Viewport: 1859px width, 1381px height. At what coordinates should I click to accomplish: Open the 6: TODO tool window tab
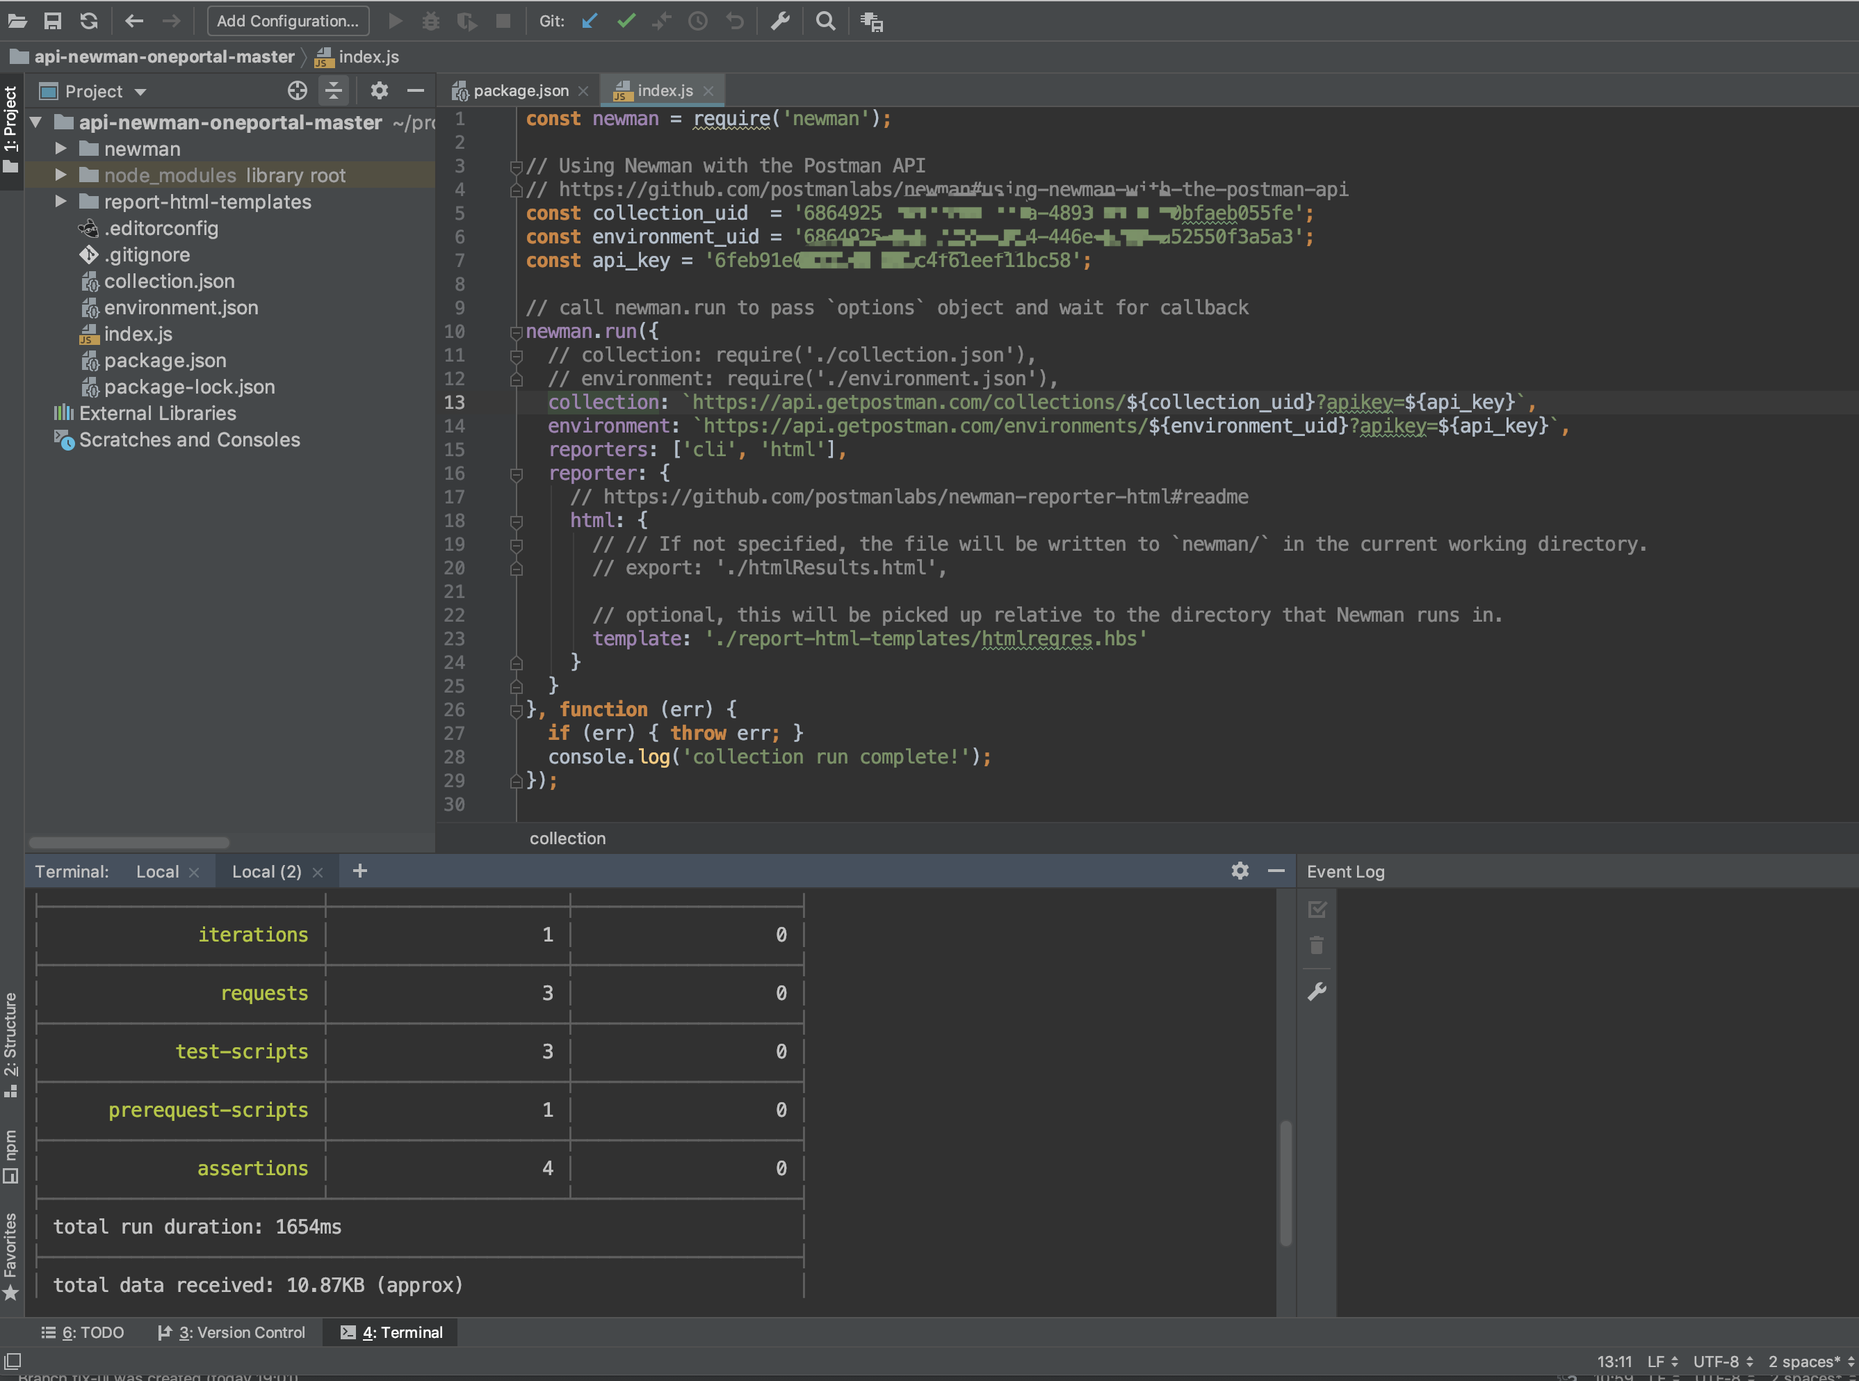click(83, 1332)
